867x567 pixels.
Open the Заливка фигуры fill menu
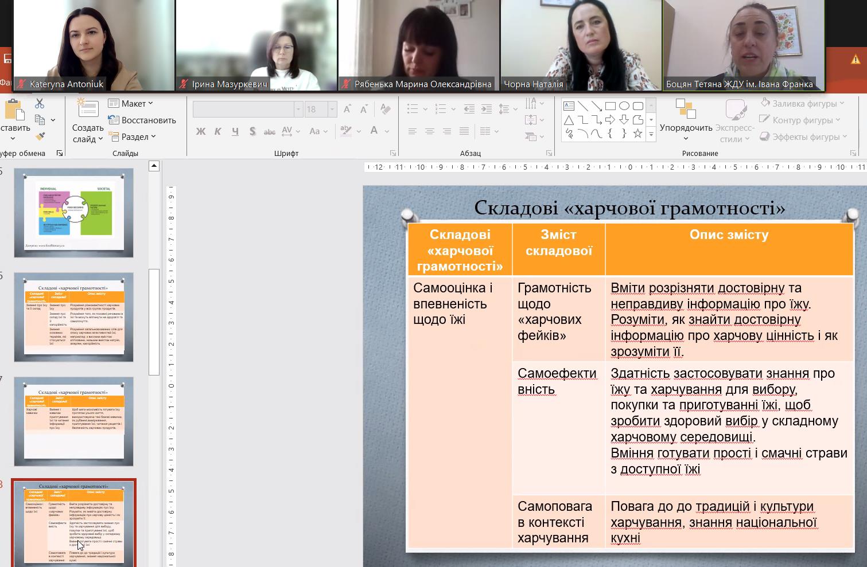click(x=802, y=104)
